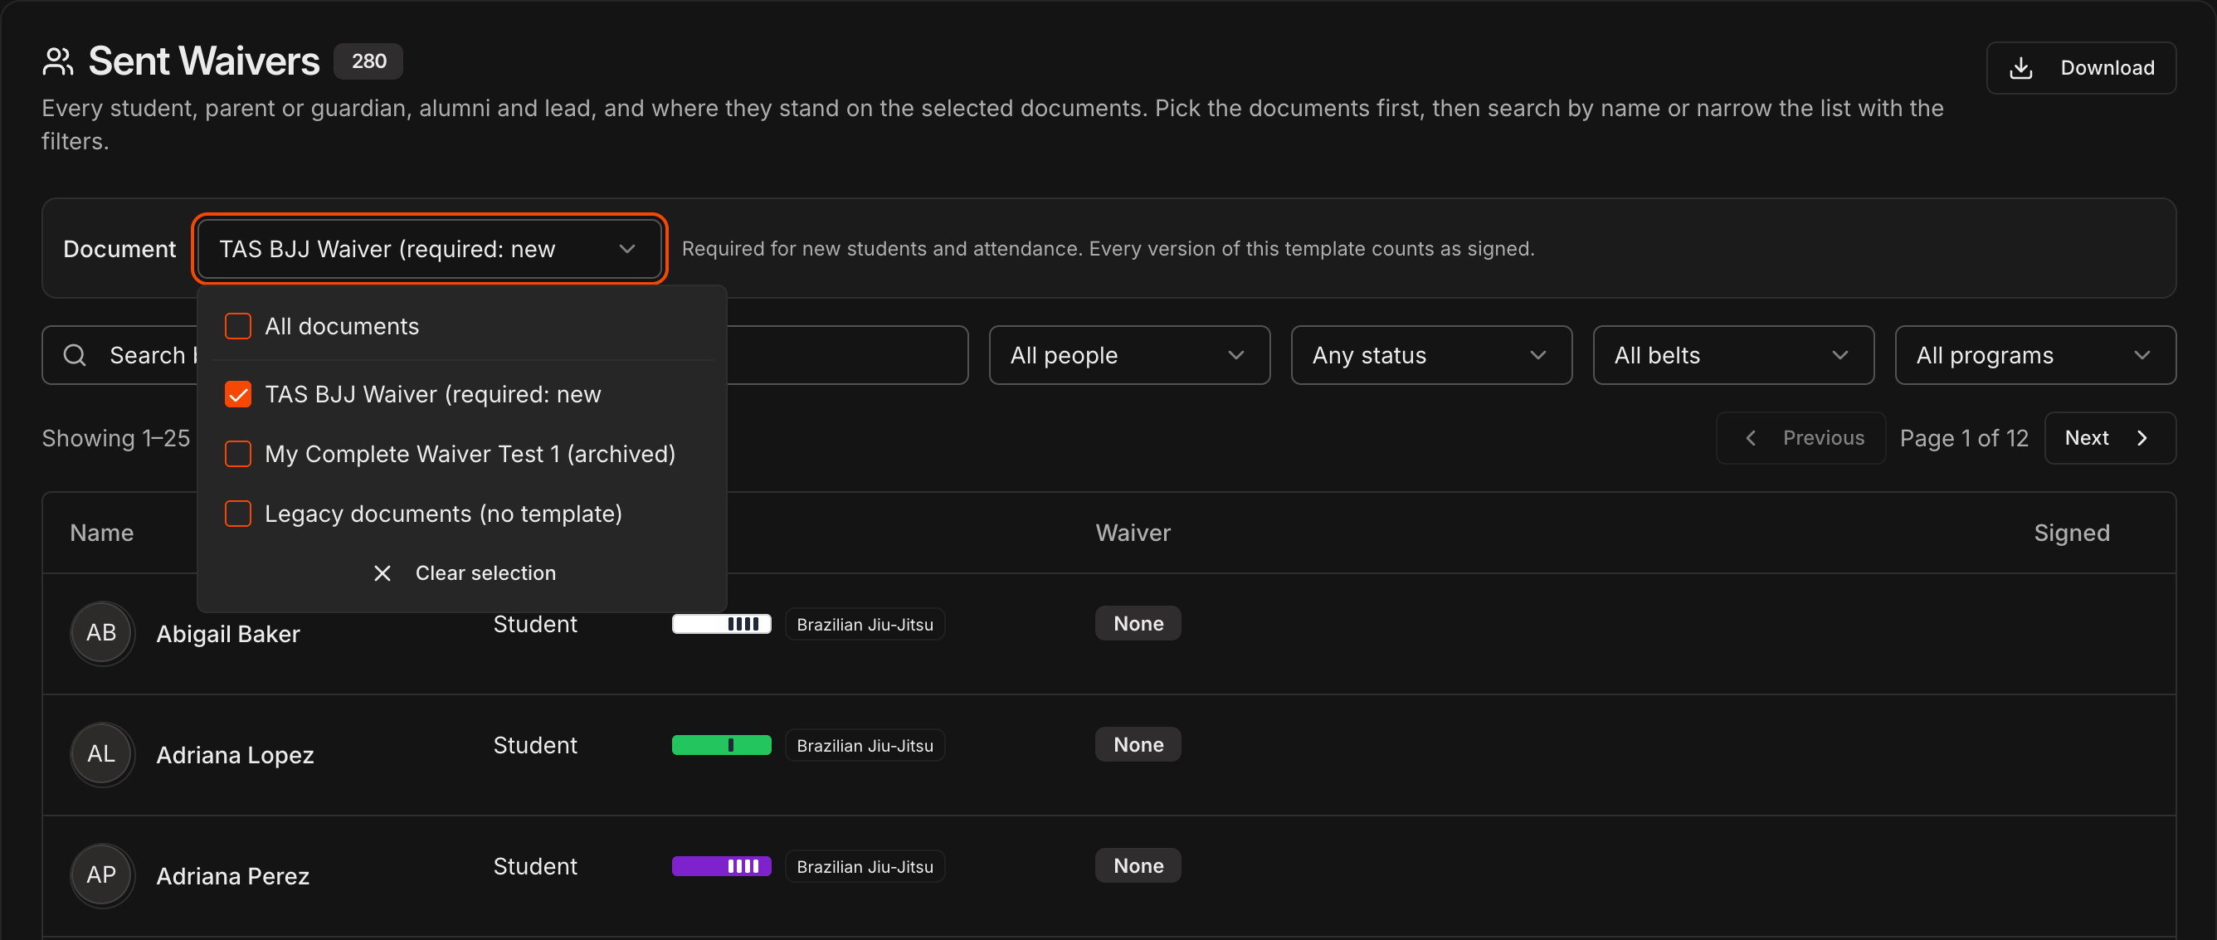Open the All programs filter dropdown
Screen dimensions: 2217x940
point(2034,354)
